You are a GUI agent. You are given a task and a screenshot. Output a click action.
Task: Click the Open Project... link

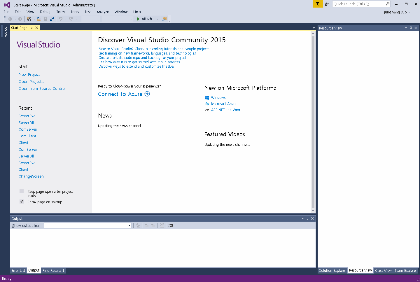(x=31, y=82)
